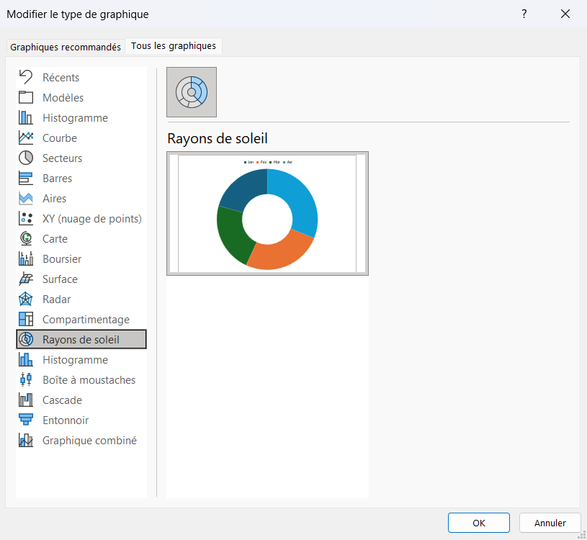587x540 pixels.
Task: Open the Modèles folder category
Action: [x=81, y=98]
